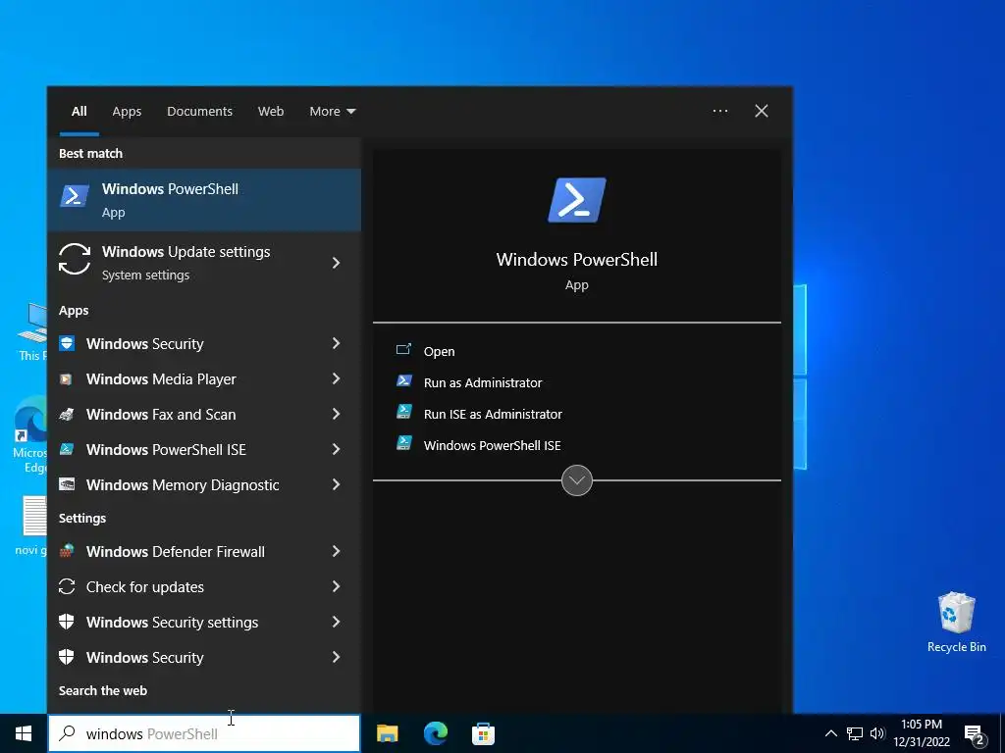Viewport: 1005px width, 753px height.
Task: Click the Windows Security settings shield icon
Action: click(x=66, y=622)
